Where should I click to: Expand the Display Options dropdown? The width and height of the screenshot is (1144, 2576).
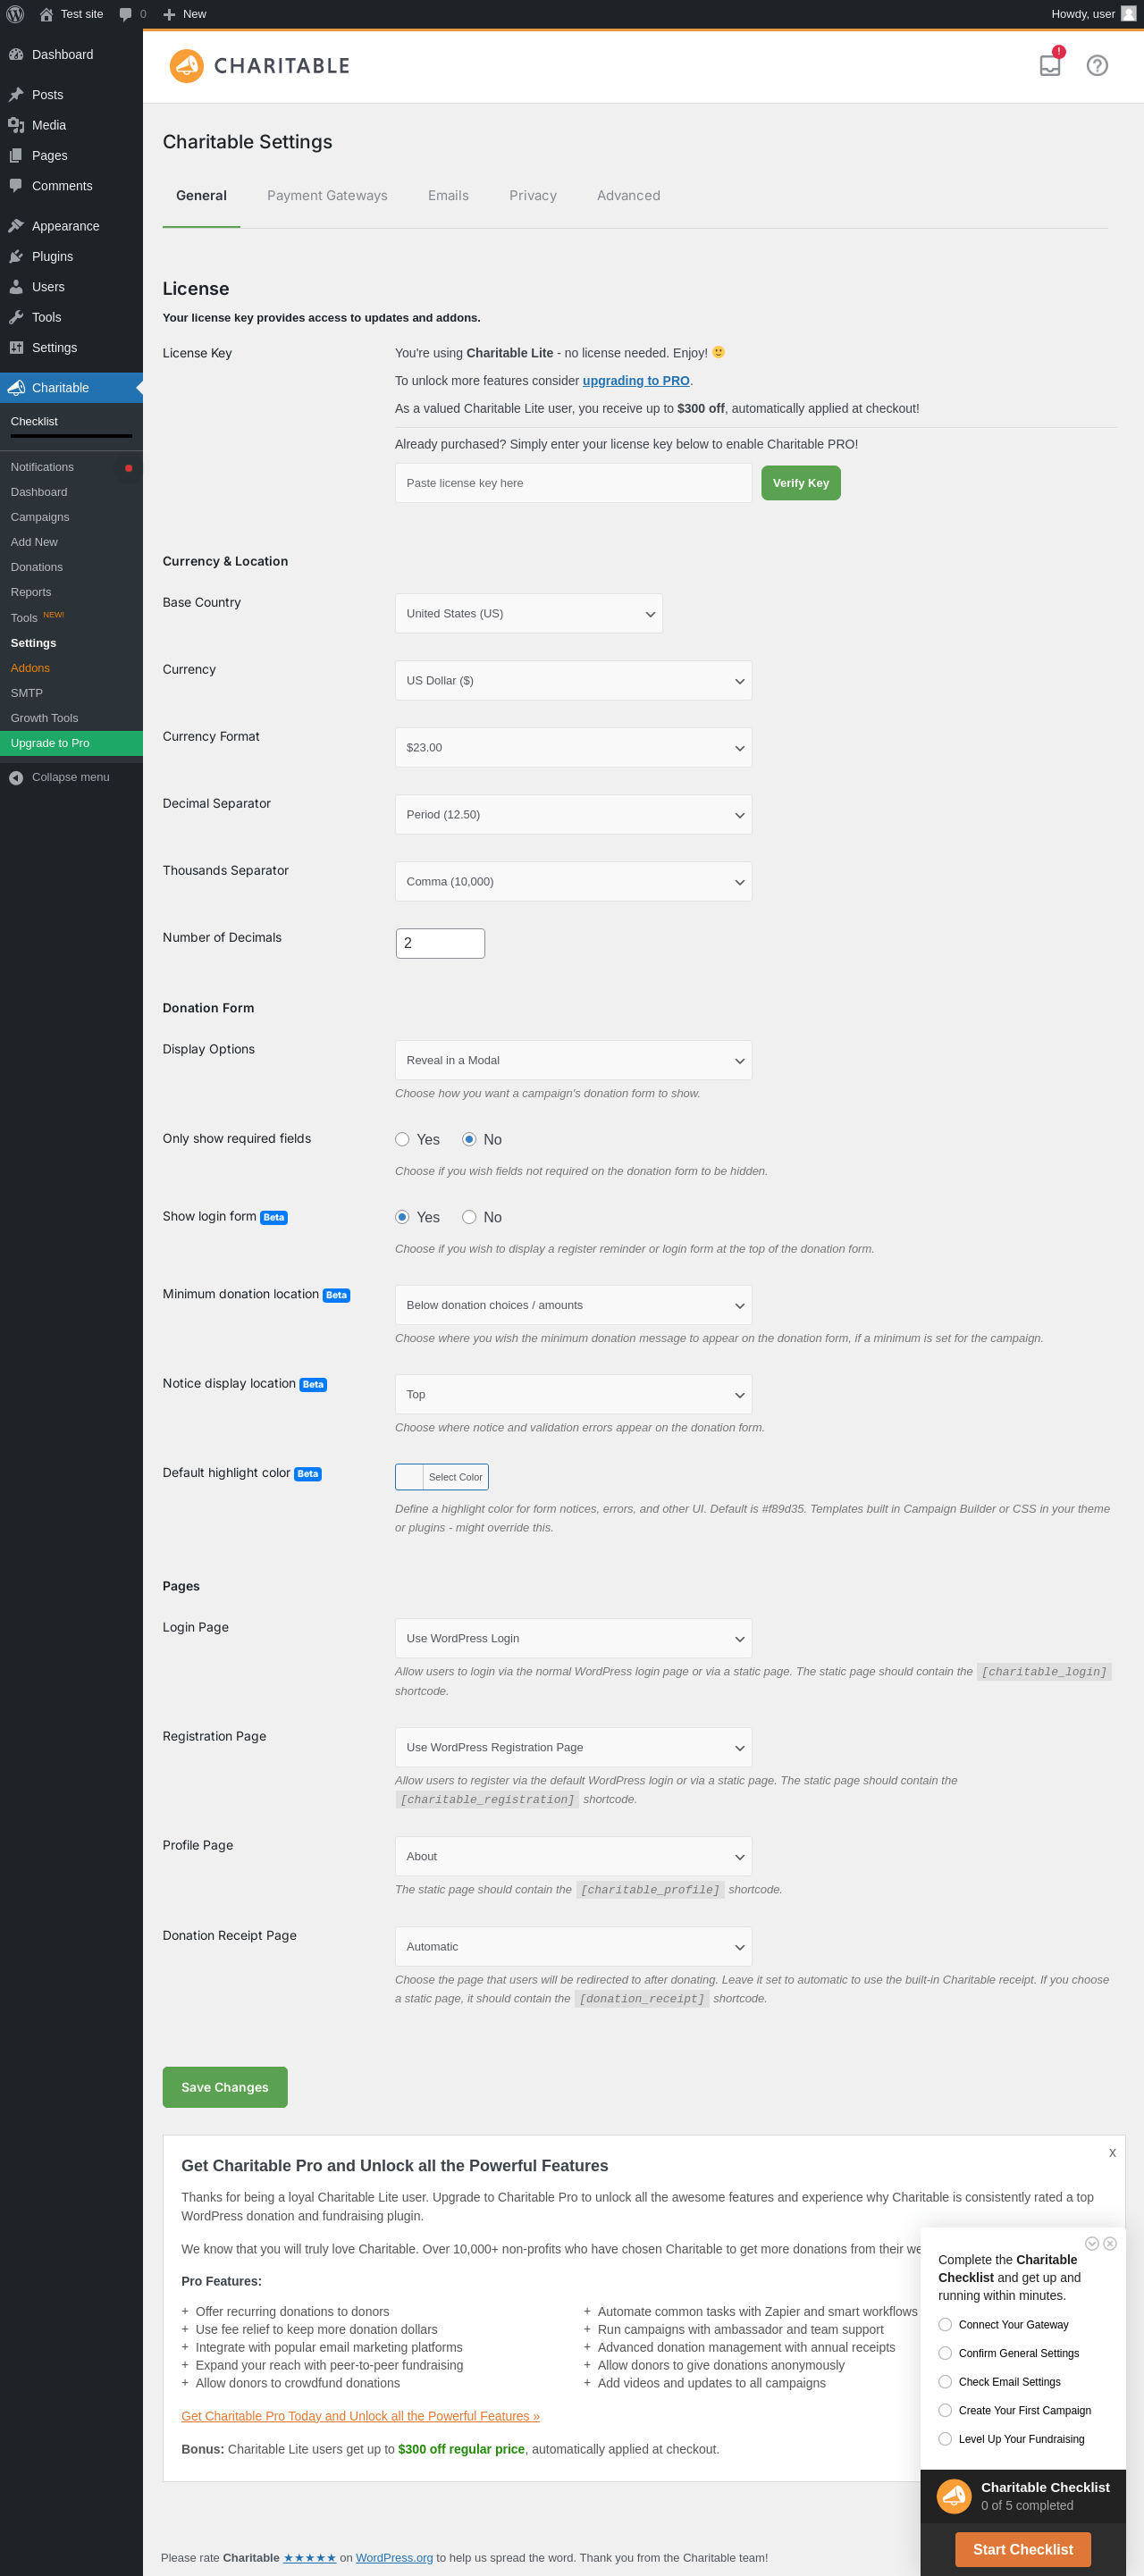click(x=573, y=1060)
